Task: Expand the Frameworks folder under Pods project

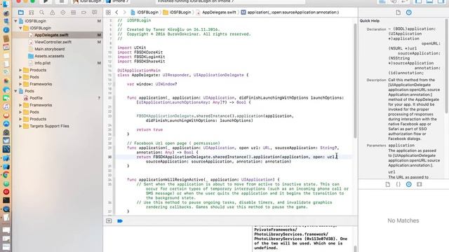Action: click(20, 105)
